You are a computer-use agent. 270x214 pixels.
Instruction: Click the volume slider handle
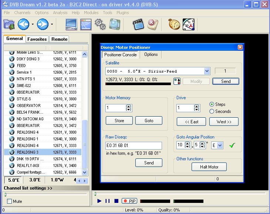[6, 194]
